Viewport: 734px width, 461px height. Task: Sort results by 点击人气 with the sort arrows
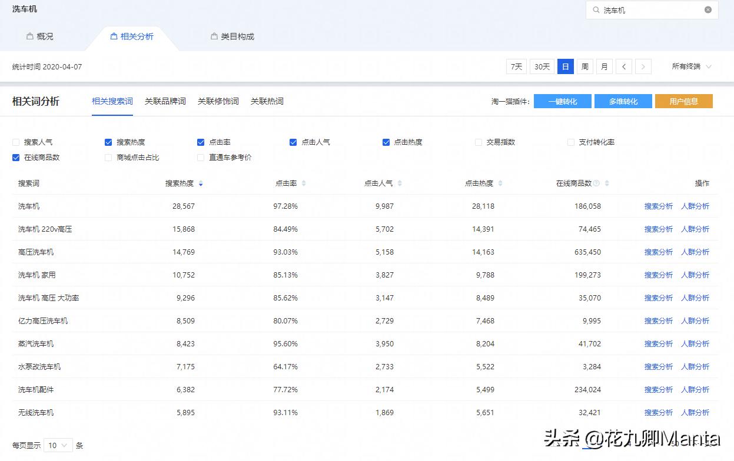pyautogui.click(x=400, y=183)
